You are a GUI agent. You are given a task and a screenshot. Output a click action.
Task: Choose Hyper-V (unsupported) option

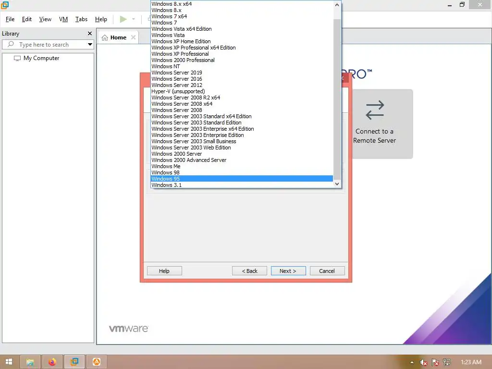click(242, 91)
